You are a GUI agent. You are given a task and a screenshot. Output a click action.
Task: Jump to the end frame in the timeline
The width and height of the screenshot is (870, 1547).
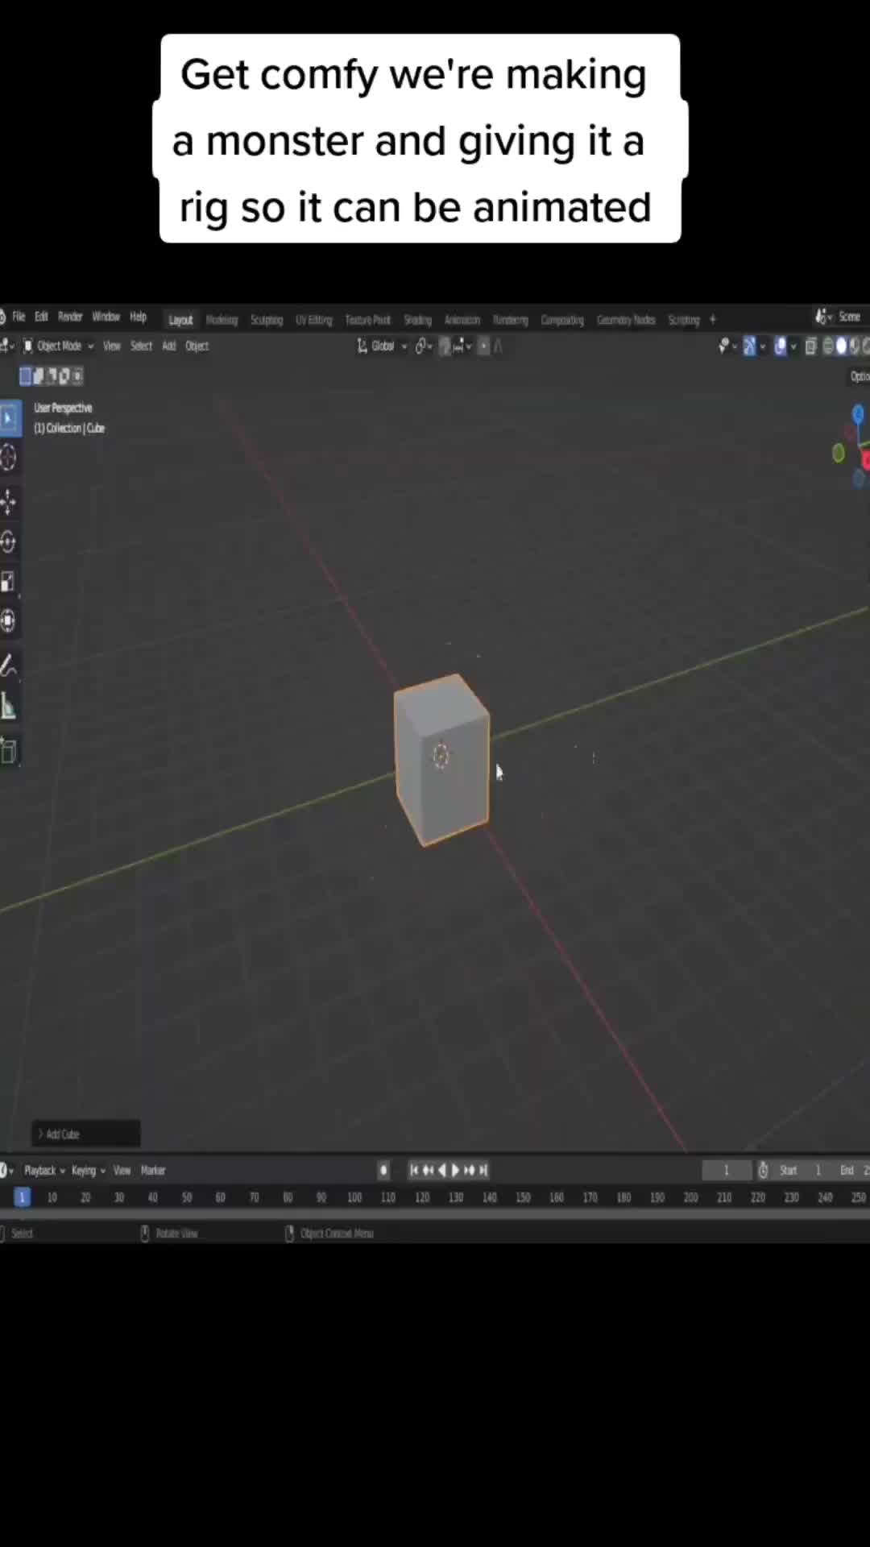coord(483,1170)
